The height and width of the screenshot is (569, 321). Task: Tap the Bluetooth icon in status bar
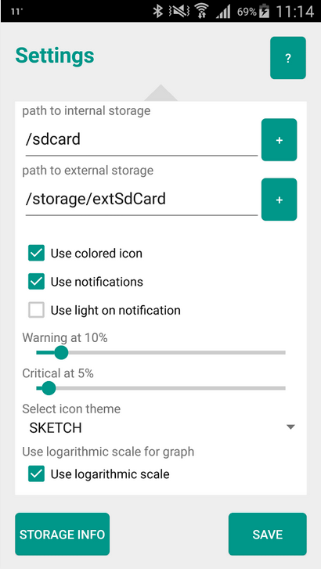tap(157, 11)
